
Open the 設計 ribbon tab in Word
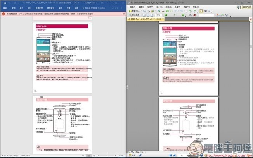pyautogui.click(x=29, y=8)
